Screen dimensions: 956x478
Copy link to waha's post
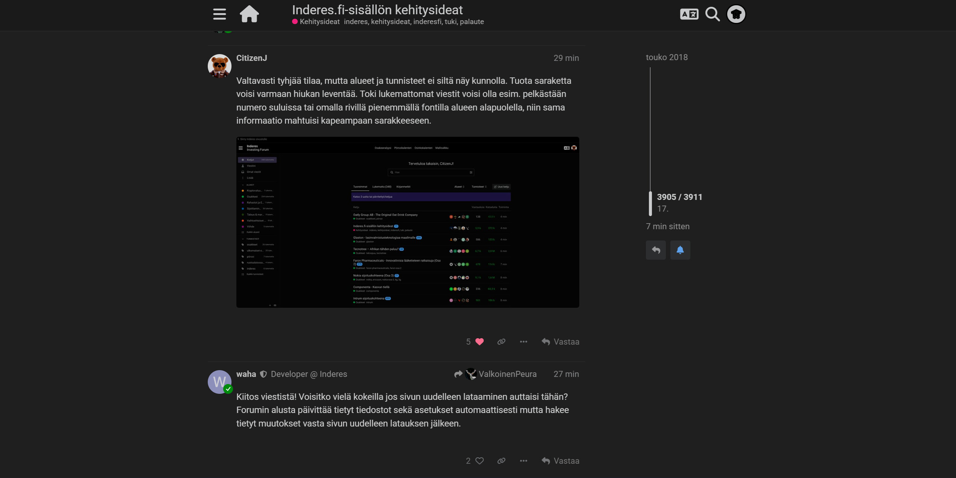(x=501, y=461)
